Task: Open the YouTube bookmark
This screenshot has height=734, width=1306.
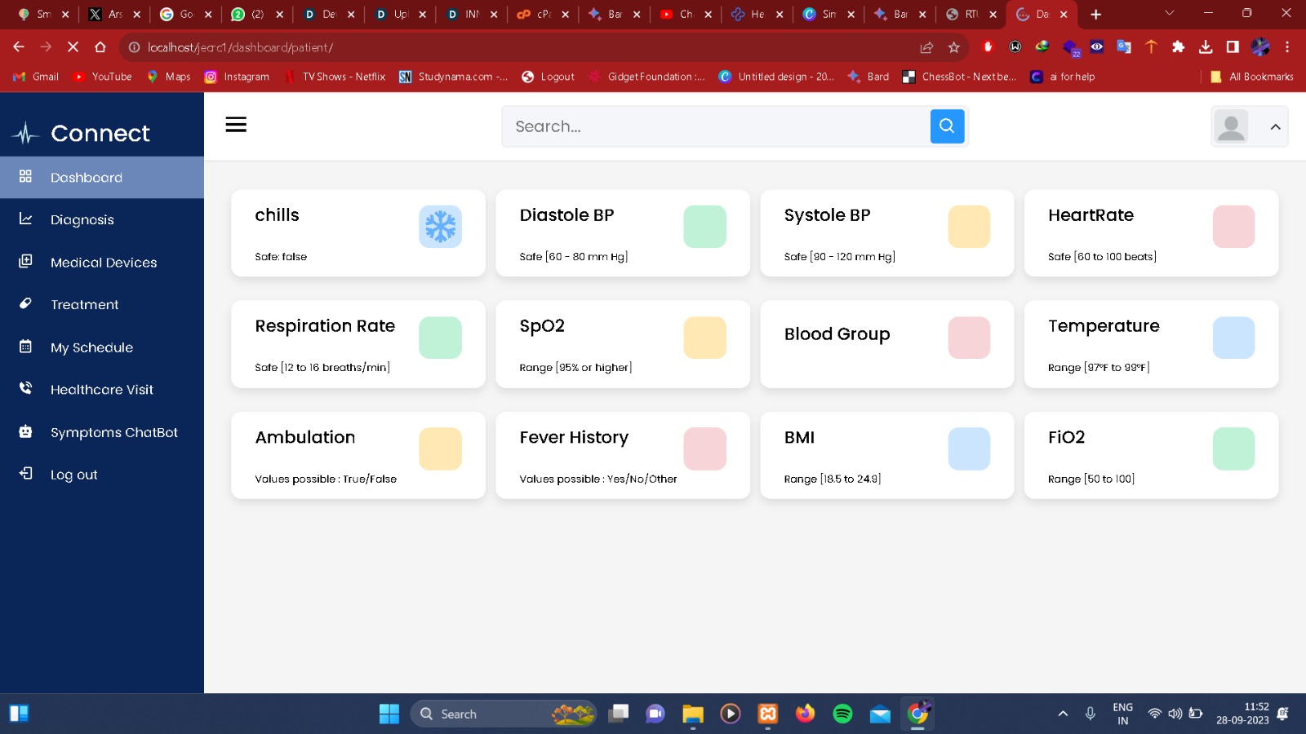Action: click(102, 77)
